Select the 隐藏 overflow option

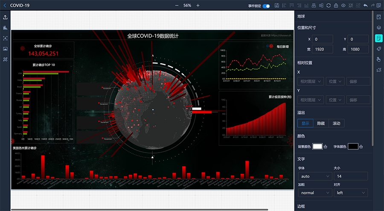pos(321,123)
